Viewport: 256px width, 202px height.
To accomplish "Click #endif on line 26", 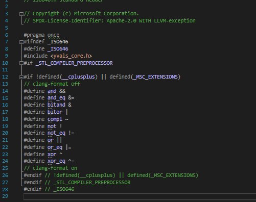I will tap(33, 175).
